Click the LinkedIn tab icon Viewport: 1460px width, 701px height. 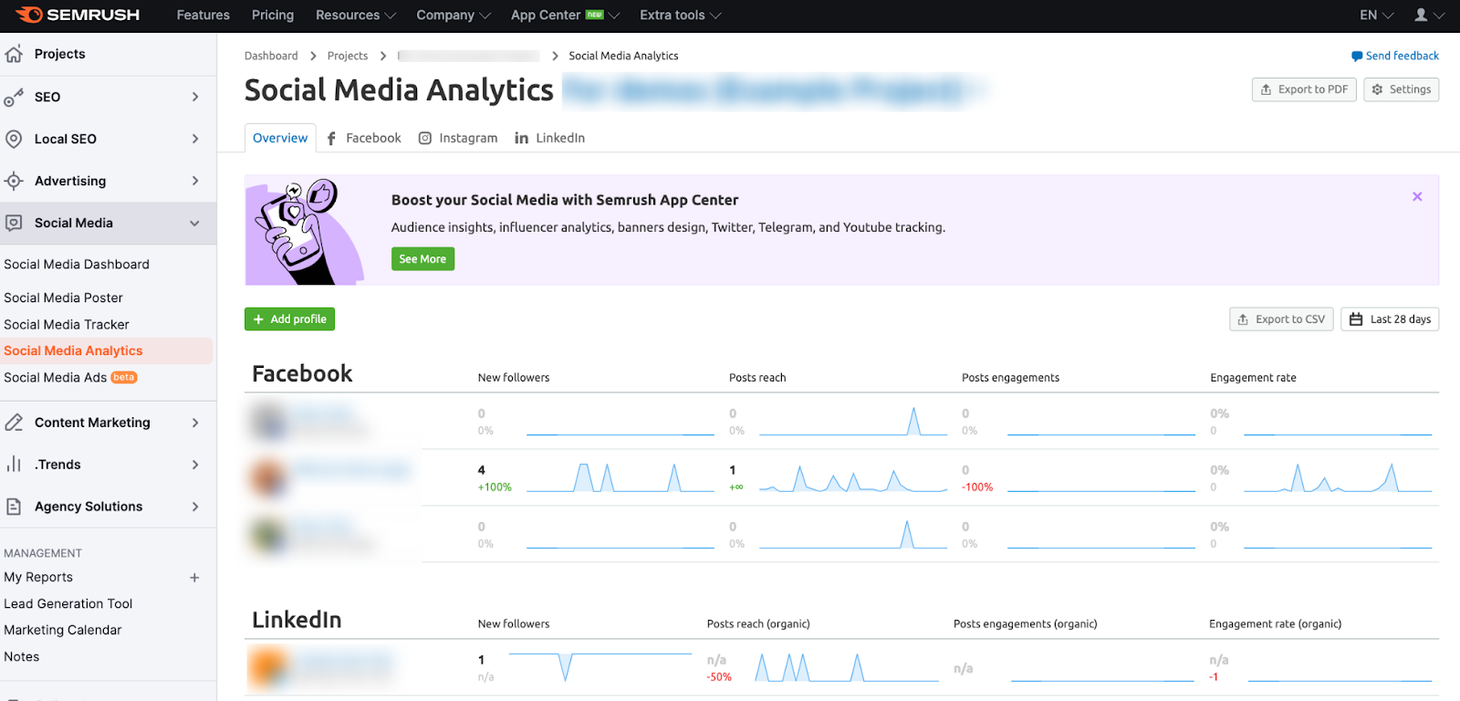(521, 138)
